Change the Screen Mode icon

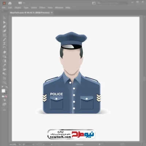(4, 104)
